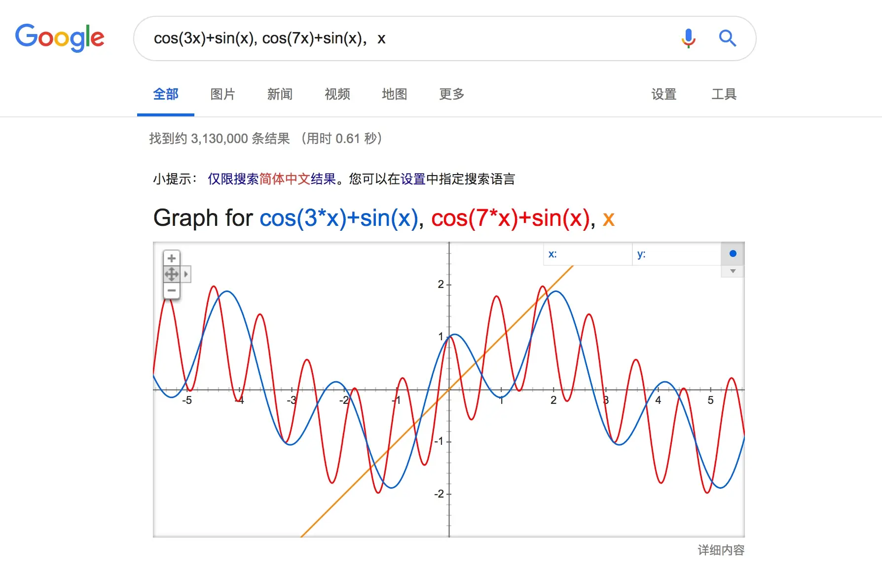The image size is (882, 577).
Task: Switch to the 图片 tab
Action: point(222,94)
